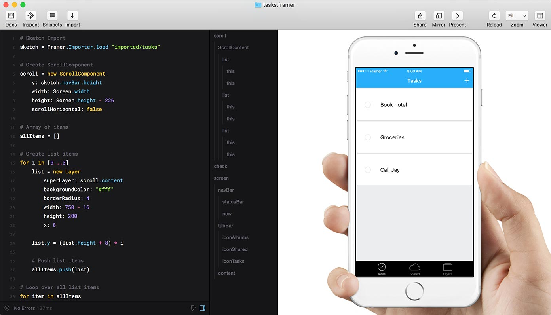Image resolution: width=551 pixels, height=315 pixels.
Task: Share the tasks.framer prototype
Action: [x=420, y=18]
